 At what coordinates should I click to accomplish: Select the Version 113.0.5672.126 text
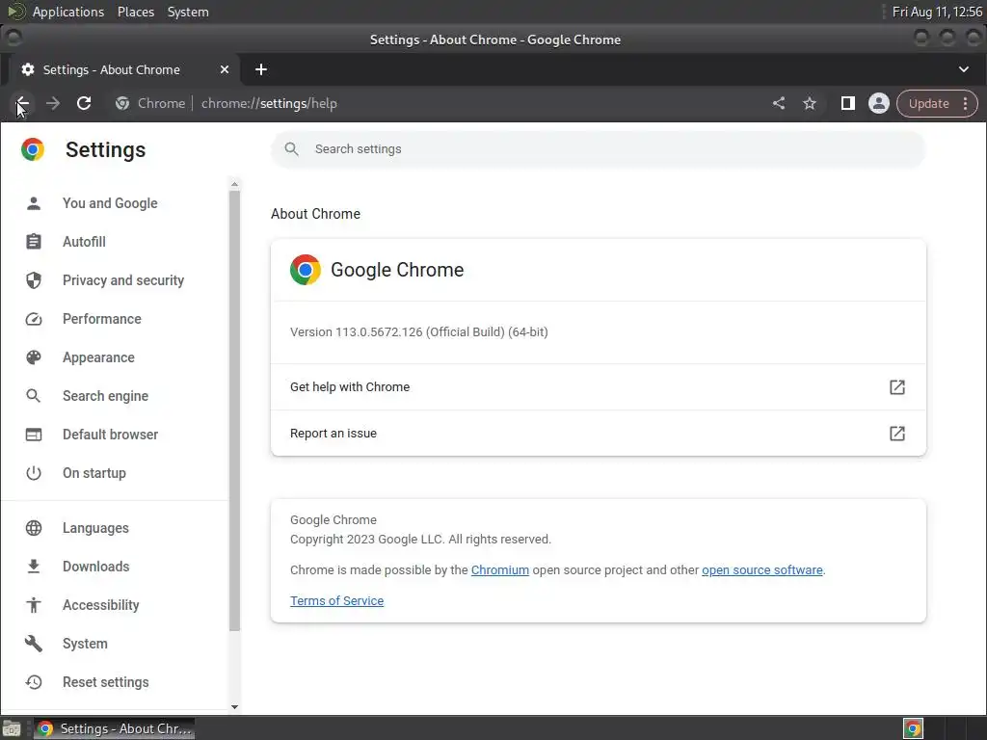pyautogui.click(x=418, y=332)
